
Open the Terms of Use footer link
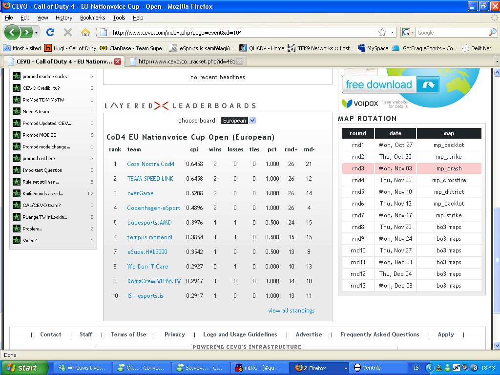[128, 334]
